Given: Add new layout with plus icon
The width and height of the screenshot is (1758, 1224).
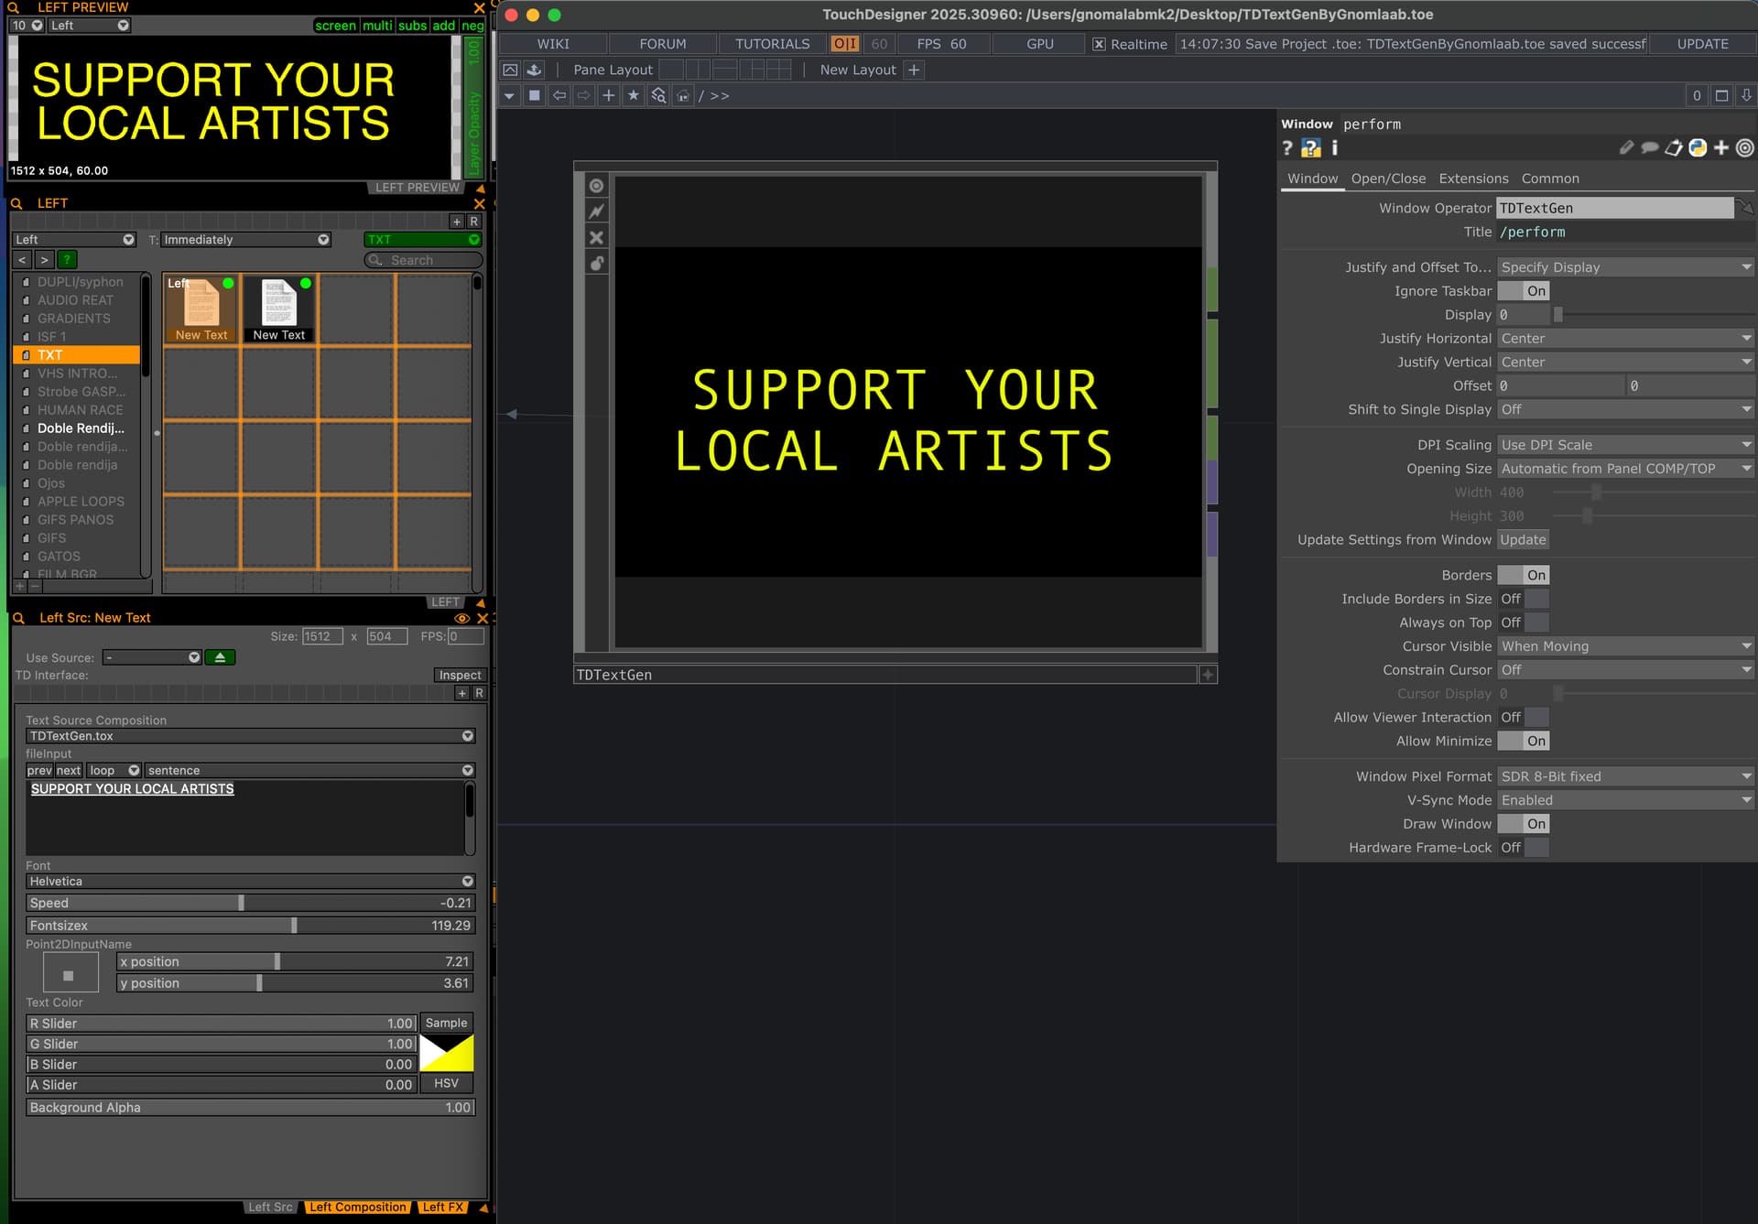Looking at the screenshot, I should point(914,70).
